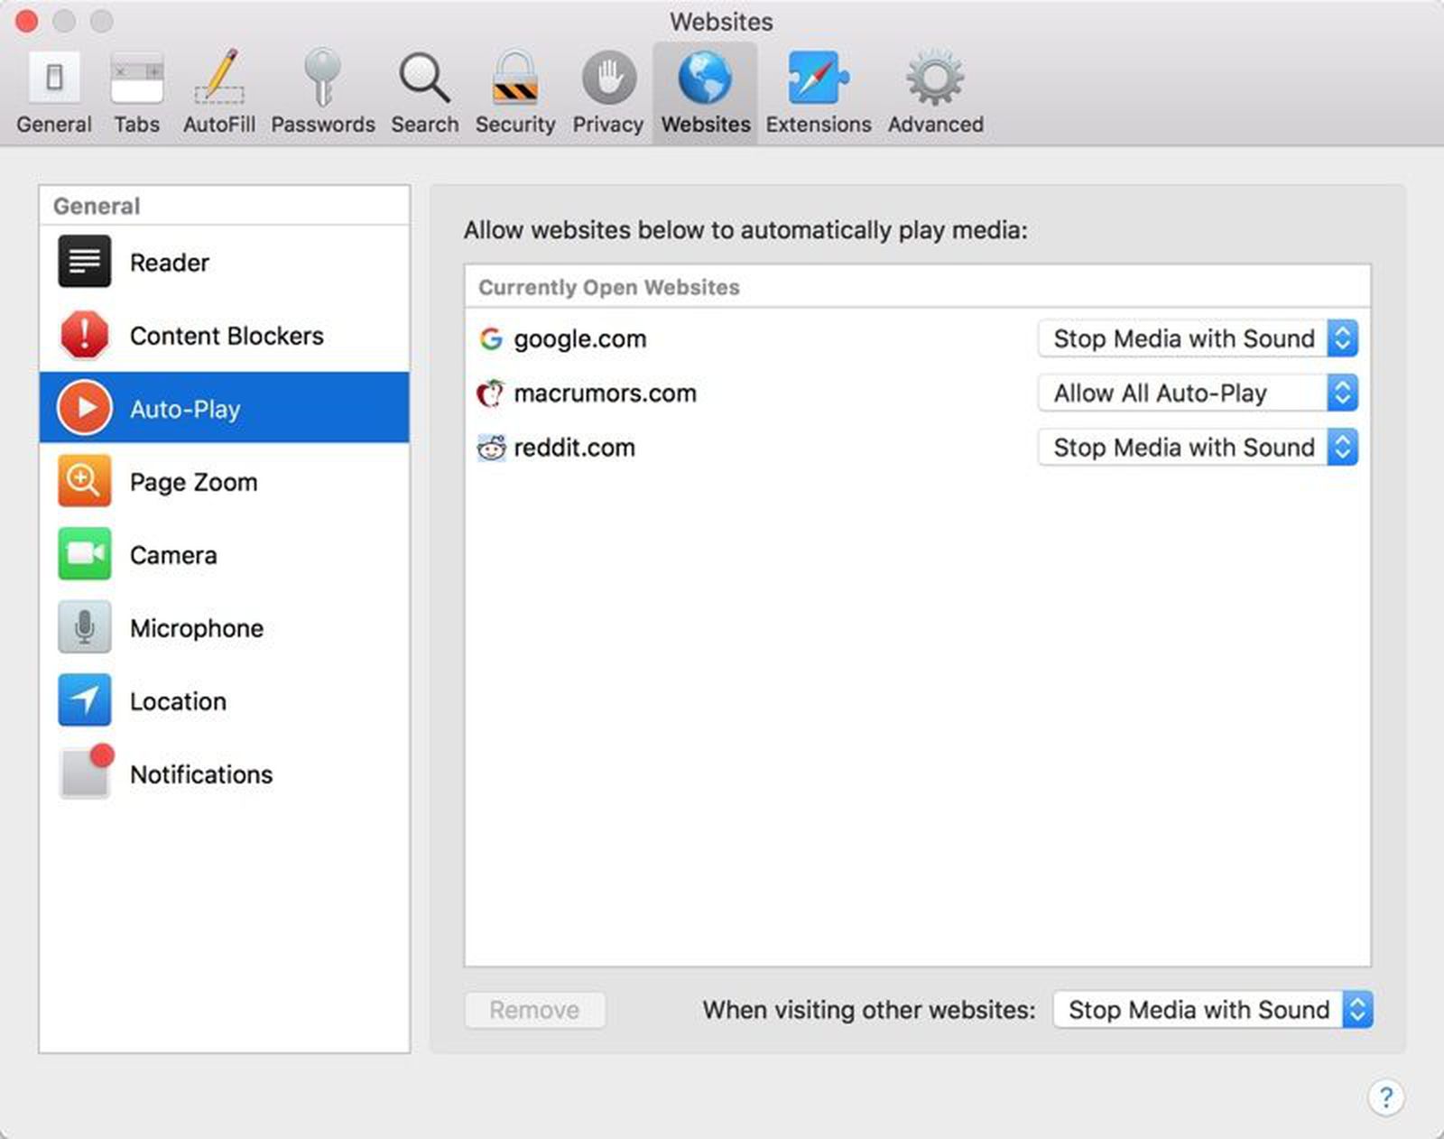
Task: Change google.com auto-play dropdown setting
Action: tap(1198, 338)
